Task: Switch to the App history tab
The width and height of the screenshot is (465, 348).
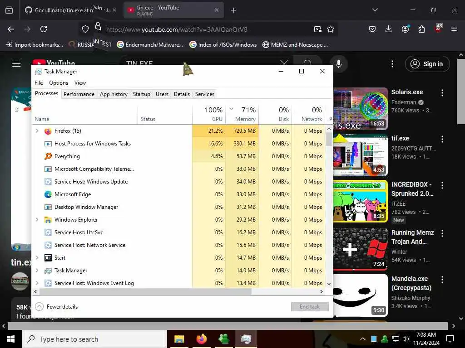Action: 114,94
